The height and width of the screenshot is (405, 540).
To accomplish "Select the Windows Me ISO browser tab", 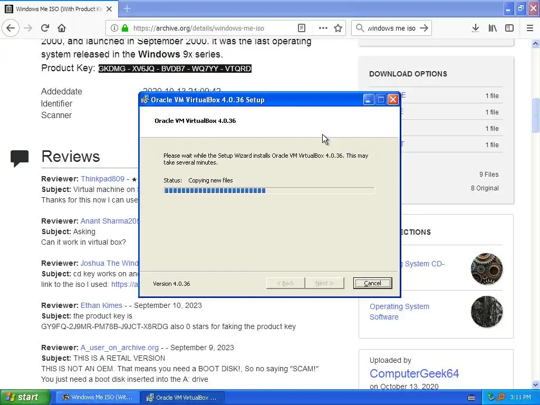I will pos(59,9).
